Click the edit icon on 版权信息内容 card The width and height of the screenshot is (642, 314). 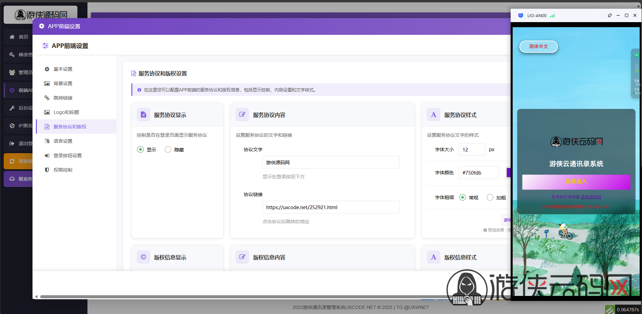coord(242,257)
